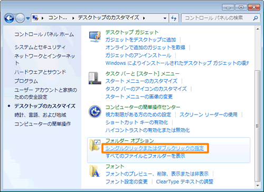Select デスクトップのカスタマイズ in sidebar

[x=45, y=106]
